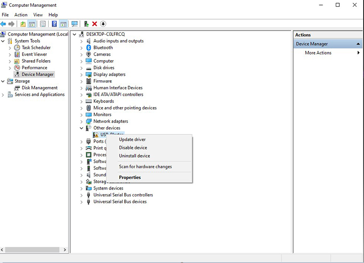364x263 pixels.
Task: Click the download arrow circle toolbar icon
Action: point(103,24)
